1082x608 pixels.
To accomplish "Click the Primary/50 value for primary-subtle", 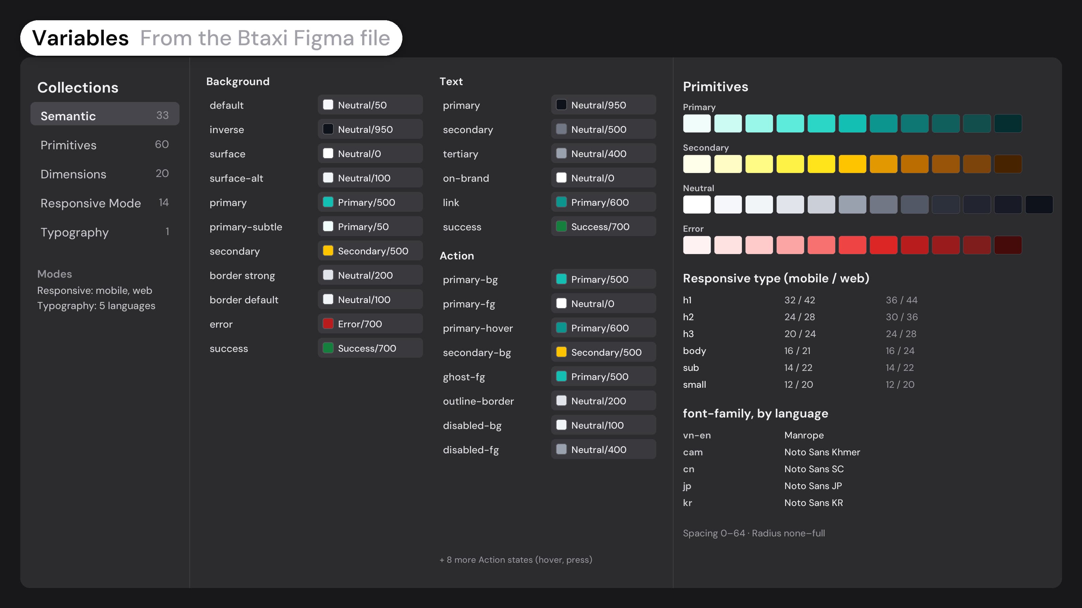I will point(370,227).
